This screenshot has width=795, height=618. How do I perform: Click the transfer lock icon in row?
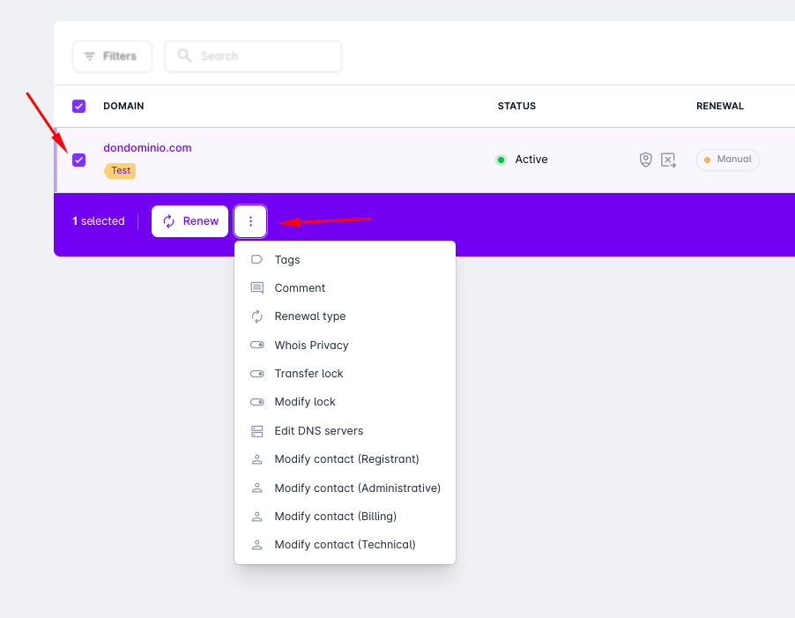tap(669, 160)
